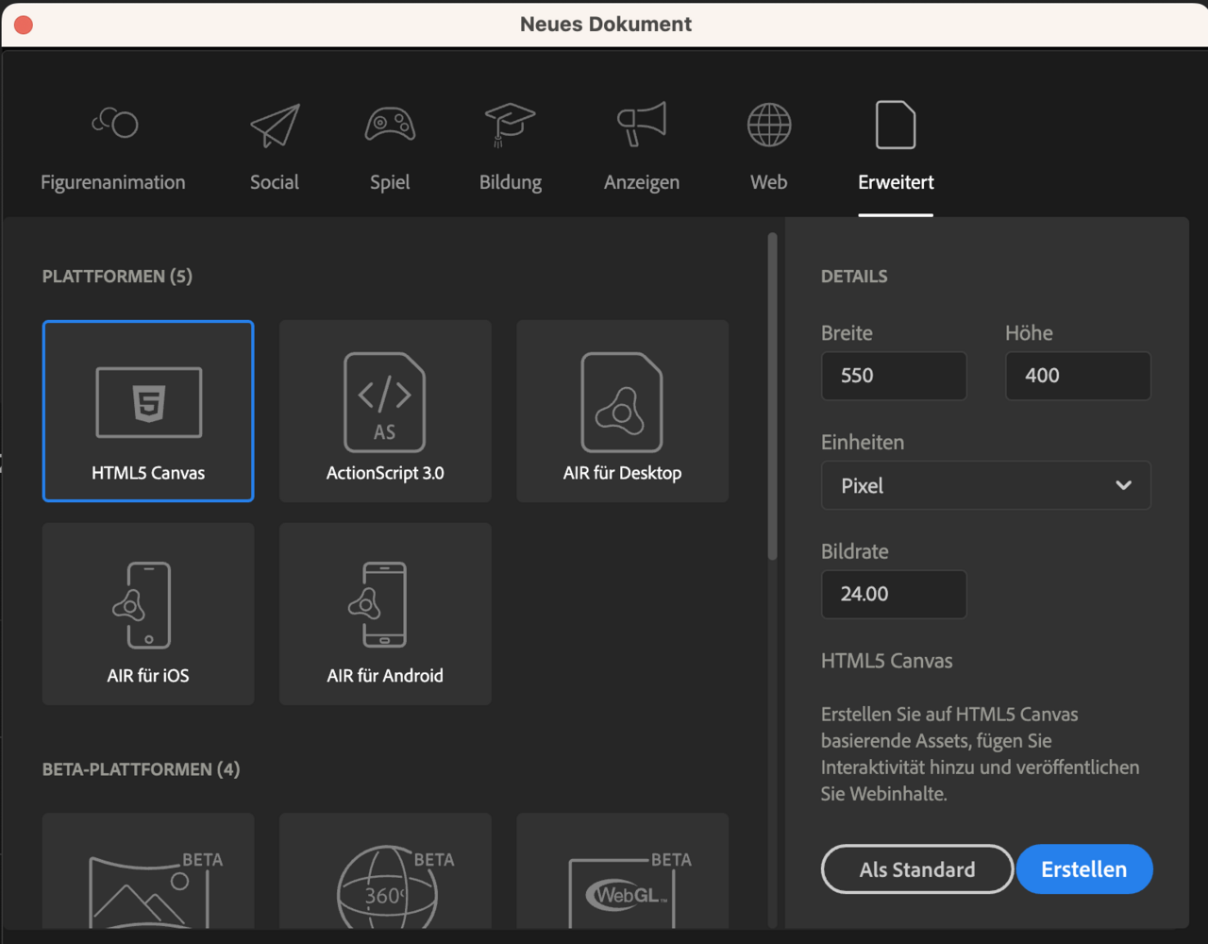Click the Erstellen button

click(1083, 869)
